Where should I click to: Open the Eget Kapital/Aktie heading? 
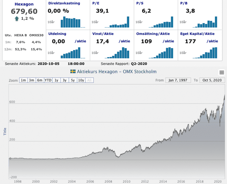coord(197,34)
